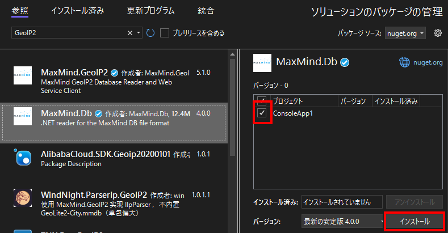
Task: Click the disabled アンインストール button
Action: pos(414,202)
